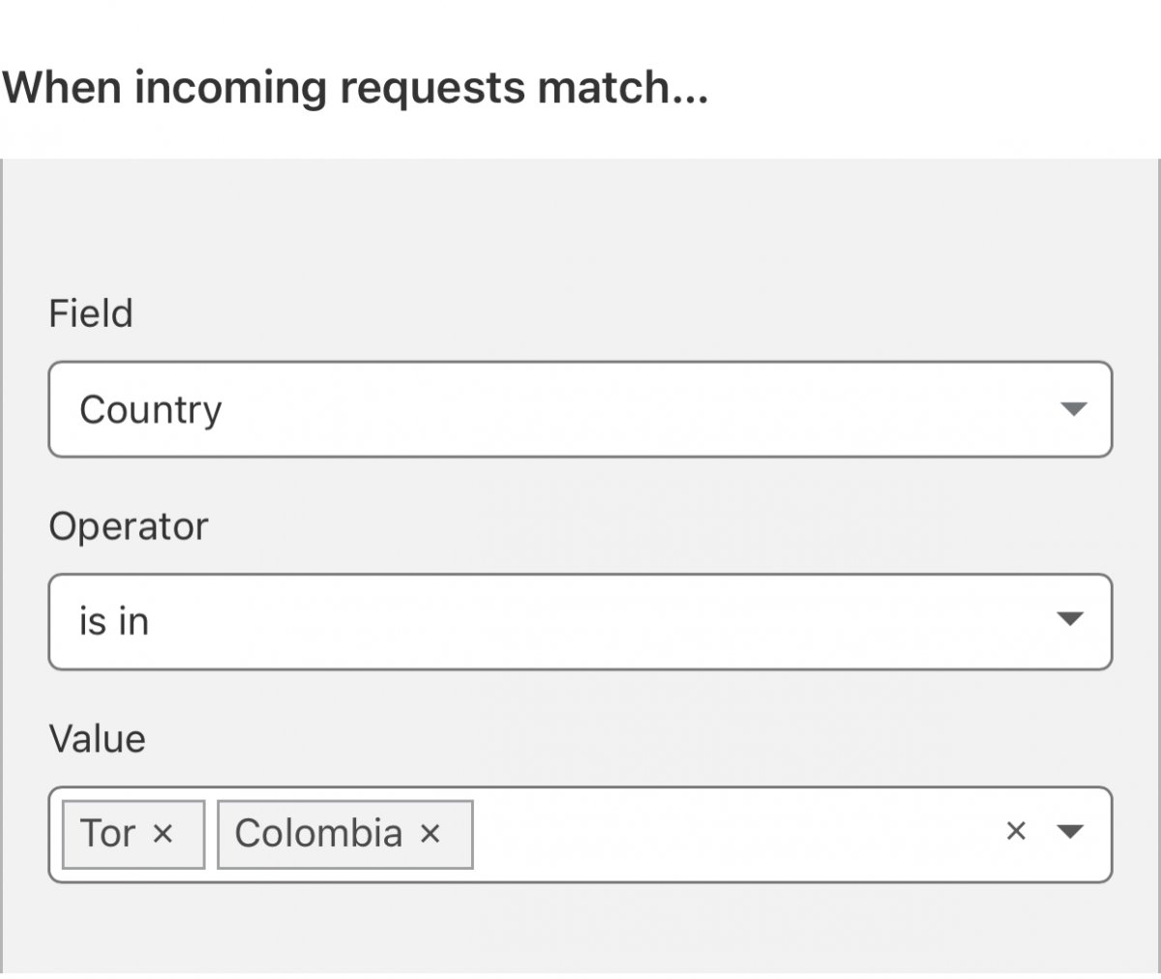Click the word Country in Field box
The image size is (1161, 979).
[x=151, y=410]
